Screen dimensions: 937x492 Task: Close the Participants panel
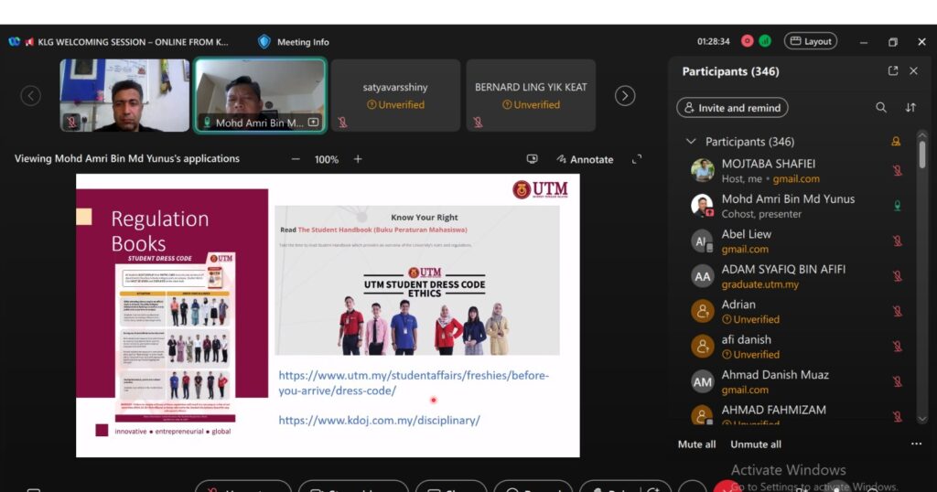[x=913, y=71]
